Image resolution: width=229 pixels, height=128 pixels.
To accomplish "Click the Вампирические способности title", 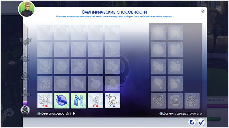I will (x=114, y=12).
